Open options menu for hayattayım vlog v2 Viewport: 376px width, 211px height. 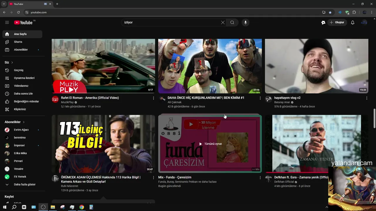pyautogui.click(x=367, y=98)
